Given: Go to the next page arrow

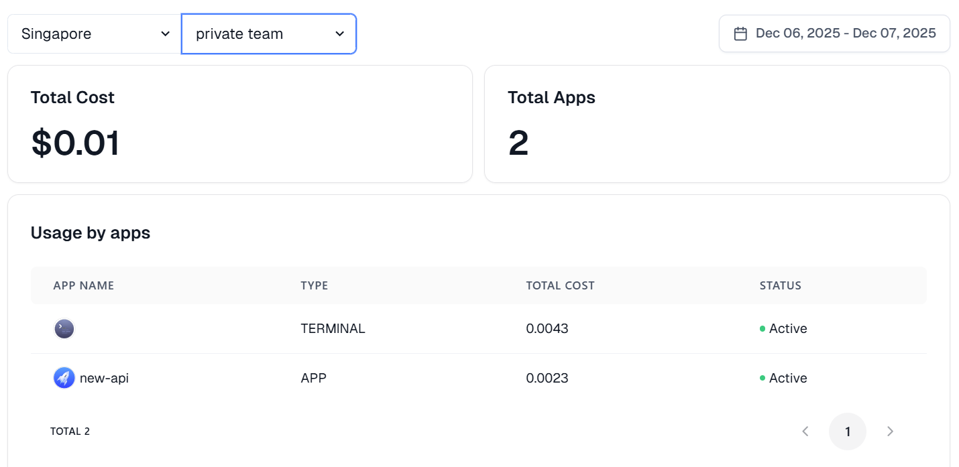Looking at the screenshot, I should (x=890, y=431).
